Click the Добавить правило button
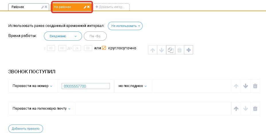This screenshot has height=138, width=266. 26,129
